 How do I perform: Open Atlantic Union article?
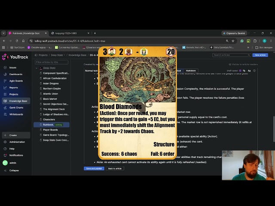51,94
